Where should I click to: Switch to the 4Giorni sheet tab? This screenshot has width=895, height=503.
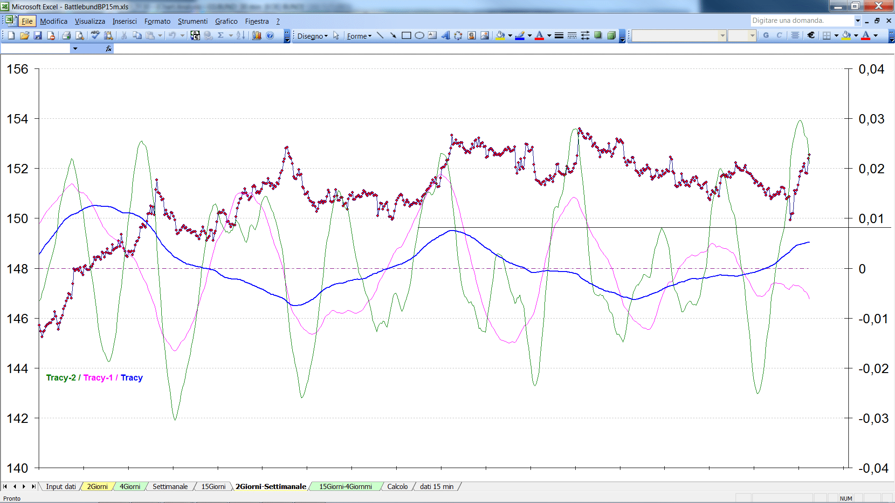130,487
